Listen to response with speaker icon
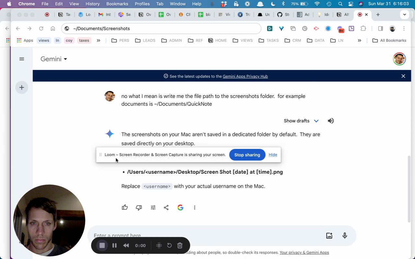The image size is (415, 259). click(x=331, y=121)
